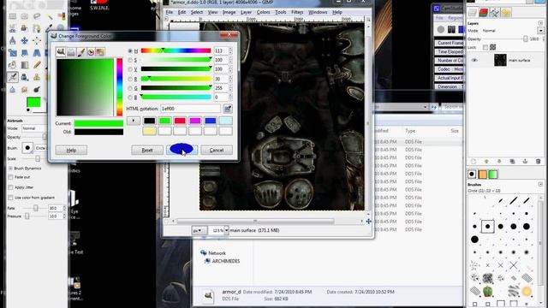Select the Measure tool
The height and width of the screenshot is (308, 548).
13,40
